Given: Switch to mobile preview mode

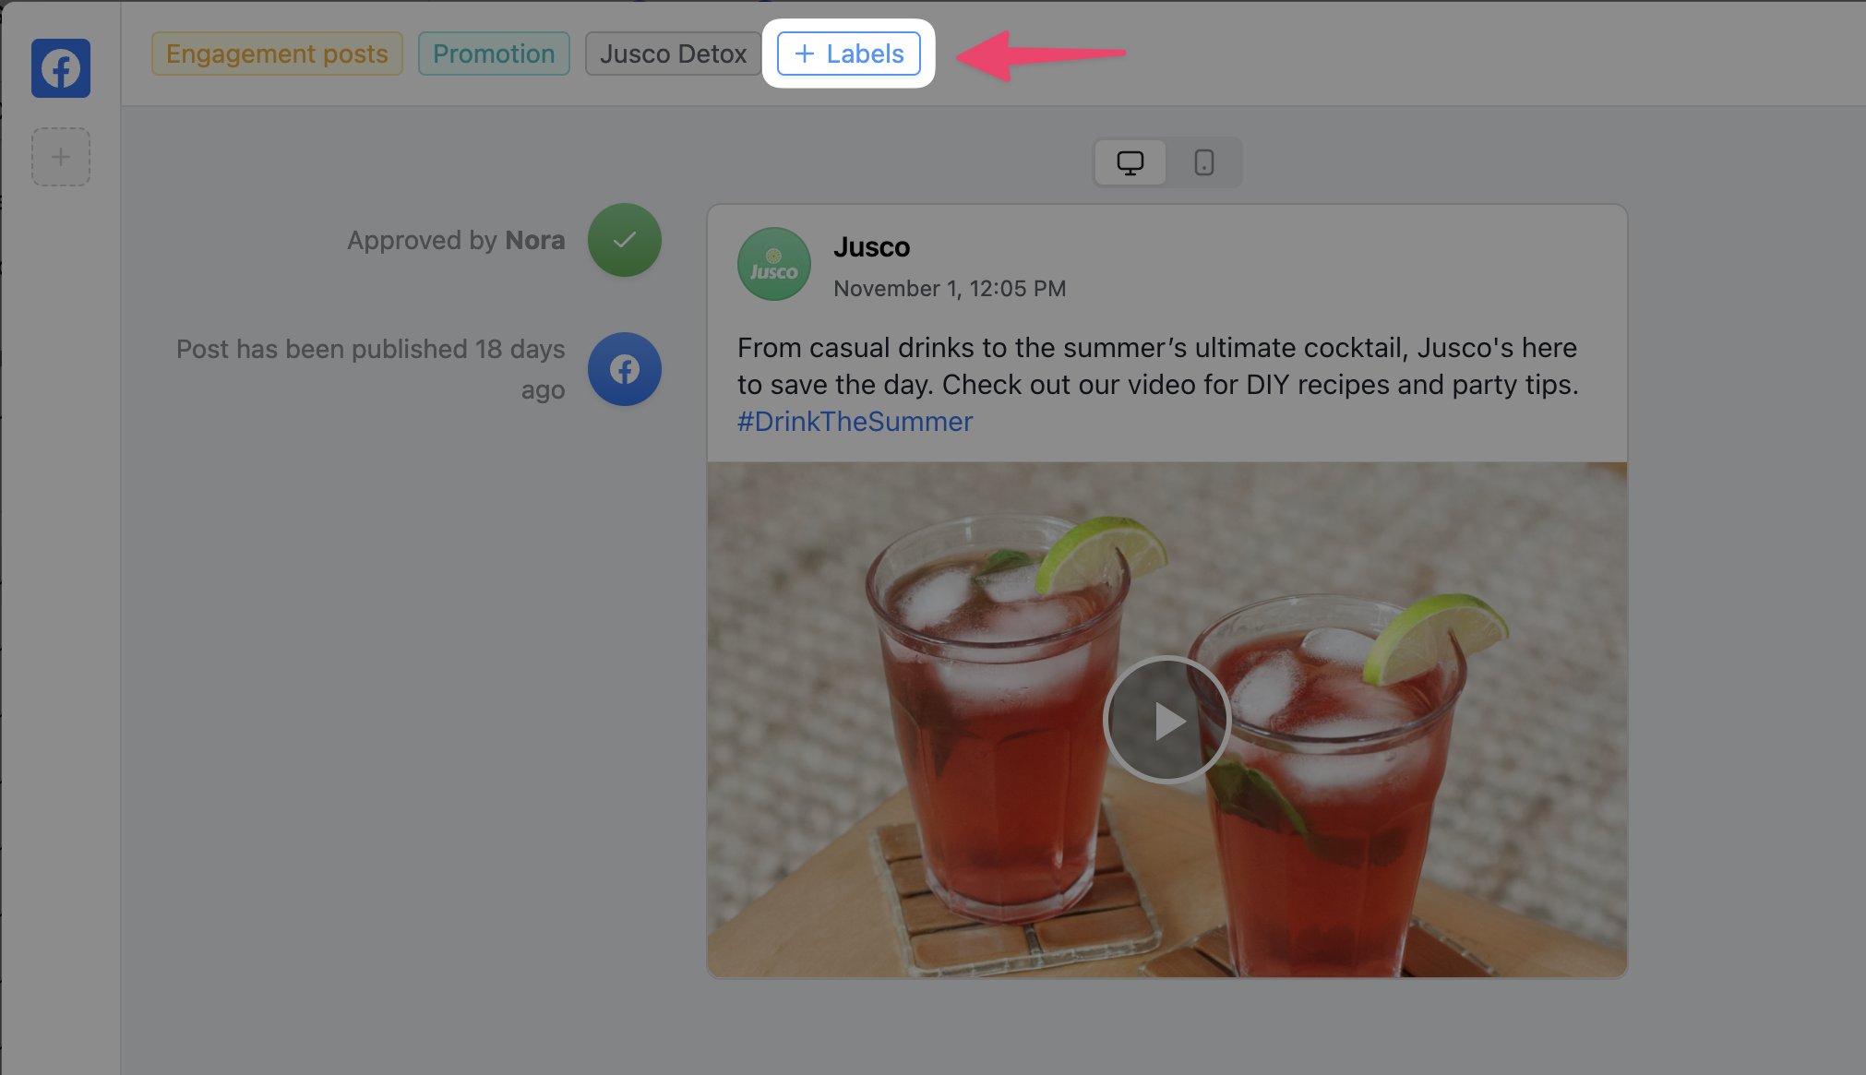Looking at the screenshot, I should point(1203,163).
